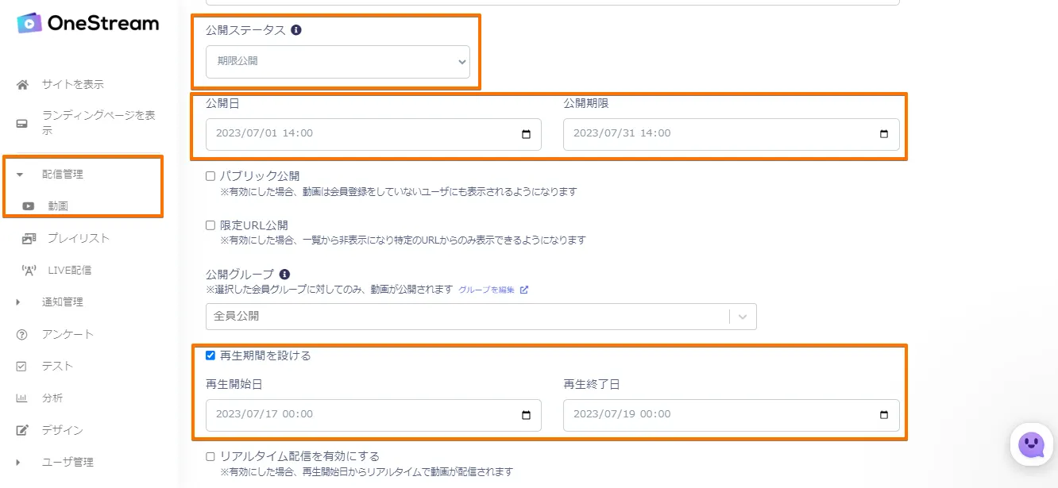Open デザイン in the sidebar
Image resolution: width=1058 pixels, height=488 pixels.
coord(62,430)
